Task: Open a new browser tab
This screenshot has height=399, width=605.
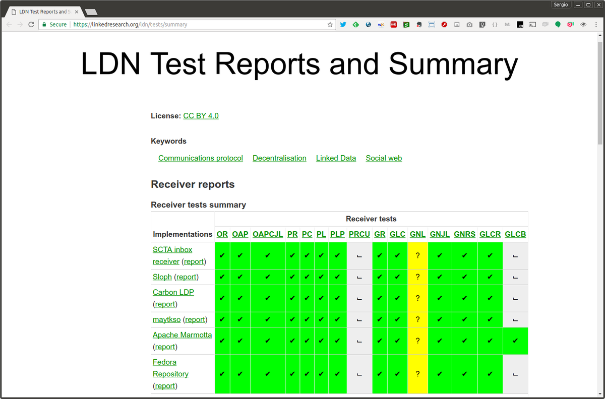Action: (91, 12)
